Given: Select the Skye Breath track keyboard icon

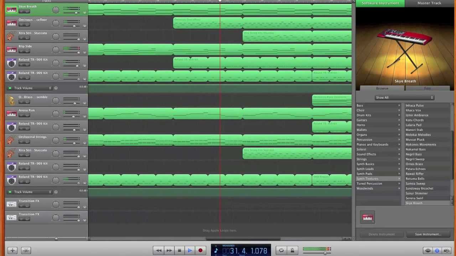Looking at the screenshot, I should pyautogui.click(x=11, y=10).
